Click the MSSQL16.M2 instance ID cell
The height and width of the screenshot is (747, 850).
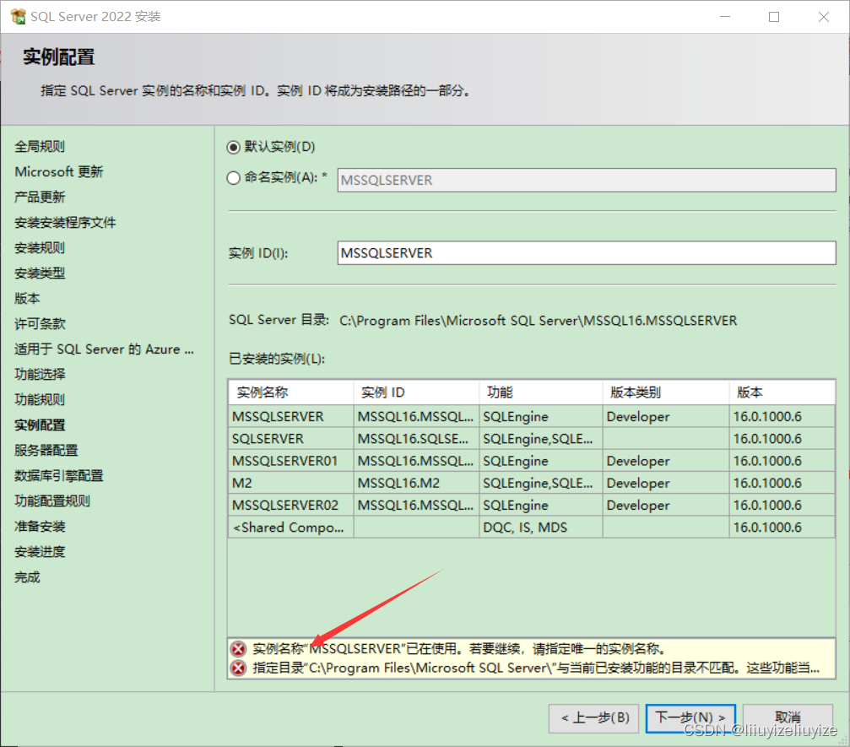(x=416, y=484)
